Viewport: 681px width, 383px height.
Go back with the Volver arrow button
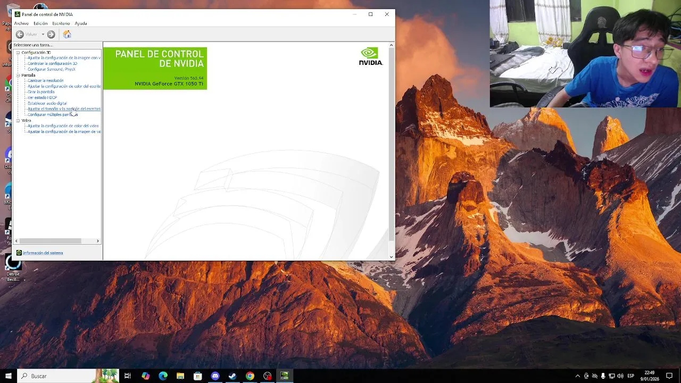point(20,34)
